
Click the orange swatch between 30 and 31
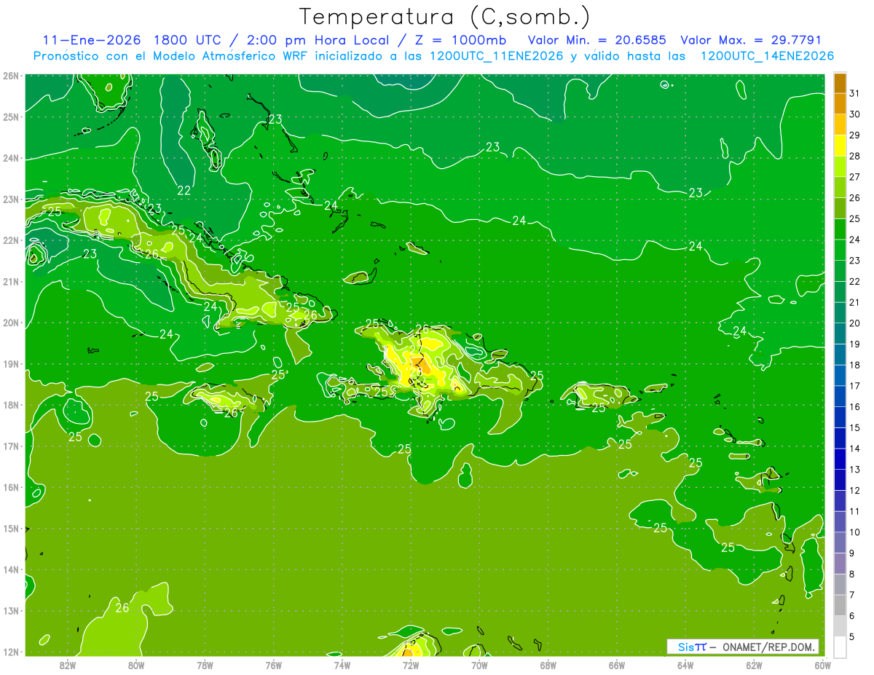coord(840,104)
